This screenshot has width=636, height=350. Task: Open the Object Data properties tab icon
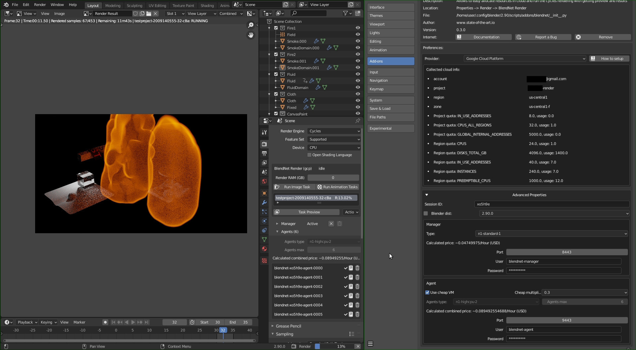pos(264,240)
